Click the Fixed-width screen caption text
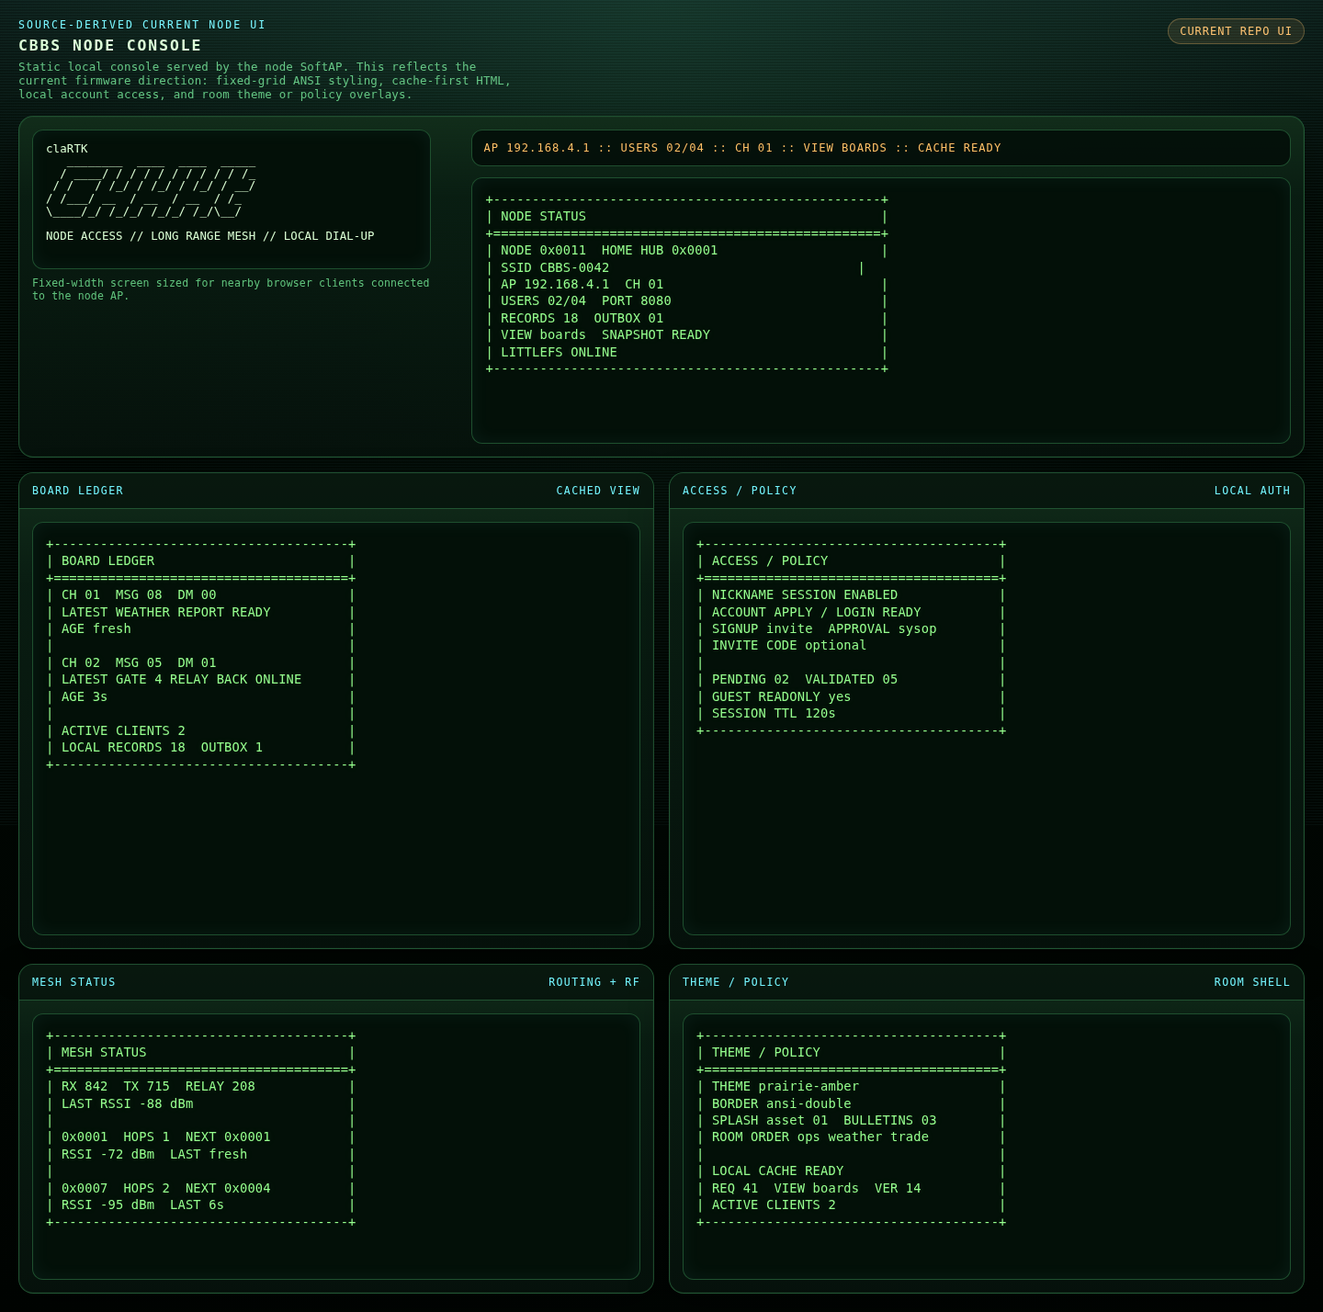The height and width of the screenshot is (1312, 1323). (231, 289)
